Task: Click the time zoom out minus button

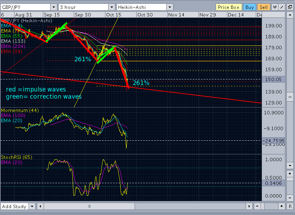Action: point(257,206)
